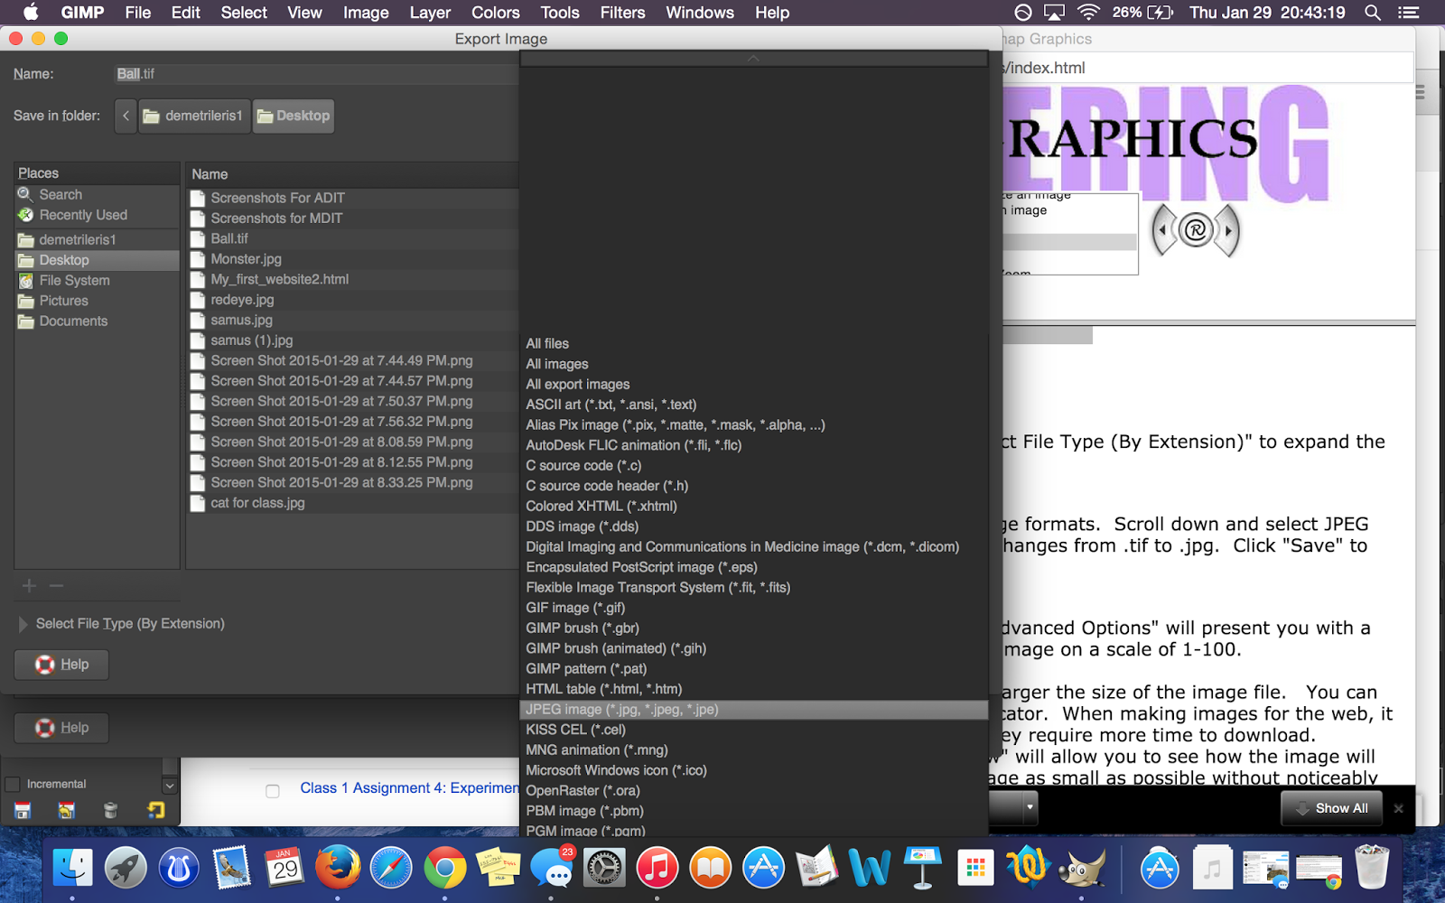This screenshot has width=1445, height=903.
Task: Open the Layer menu
Action: (x=430, y=13)
